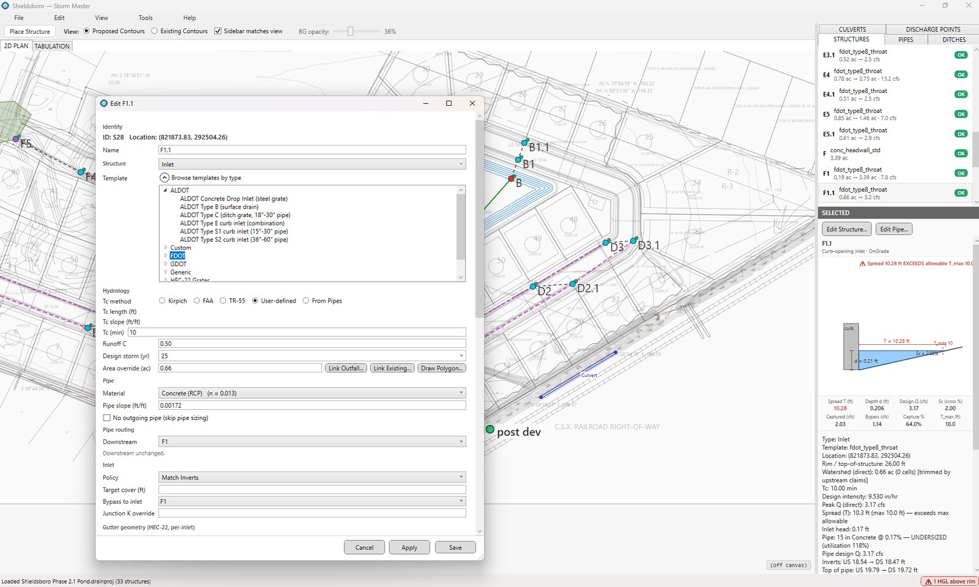Image resolution: width=979 pixels, height=587 pixels.
Task: Click Cancel in Edit F1.1 dialog
Action: (x=364, y=547)
